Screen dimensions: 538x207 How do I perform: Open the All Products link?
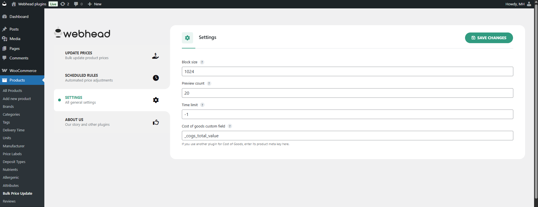tap(12, 91)
